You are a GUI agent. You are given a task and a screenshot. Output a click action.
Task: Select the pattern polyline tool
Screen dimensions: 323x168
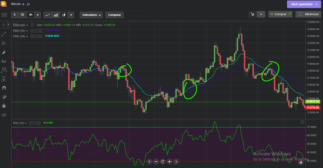coord(3,70)
